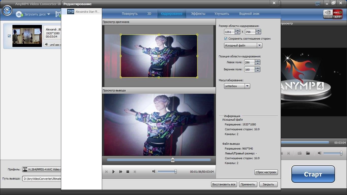Screen dimensions: 347x195
Task: Open the Профиль H.264/MPEG-4 AVC dropdown
Action: (x=42, y=169)
